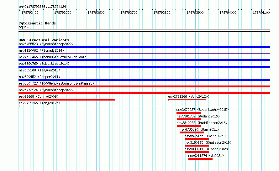Select the blue bar under nsv4523465
This screenshot has width=279, height=171.
pyautogui.click(x=144, y=60)
